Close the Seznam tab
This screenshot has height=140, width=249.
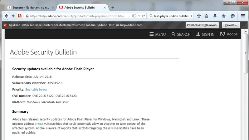click(x=53, y=7)
